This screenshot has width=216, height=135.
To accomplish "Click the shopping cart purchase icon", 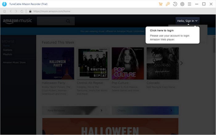I will [160, 4].
